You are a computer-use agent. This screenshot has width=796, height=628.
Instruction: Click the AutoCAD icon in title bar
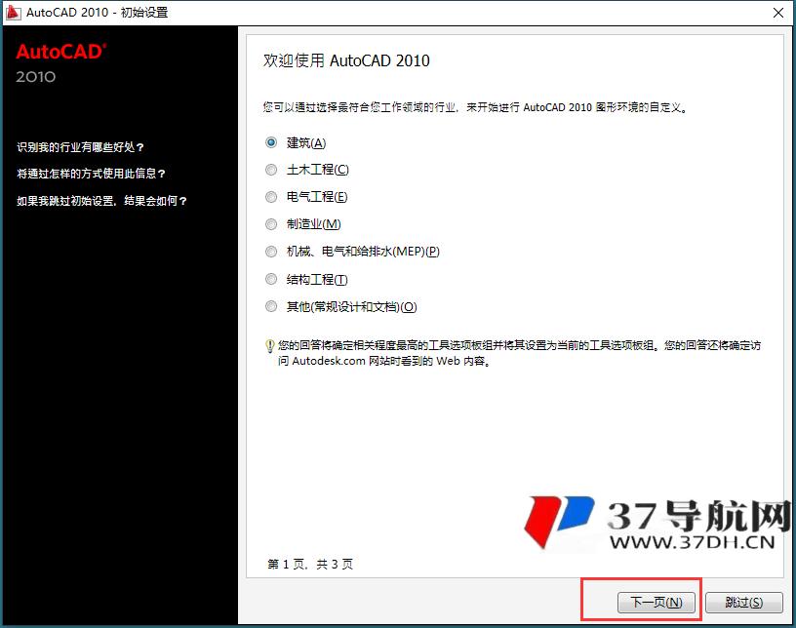[x=12, y=13]
